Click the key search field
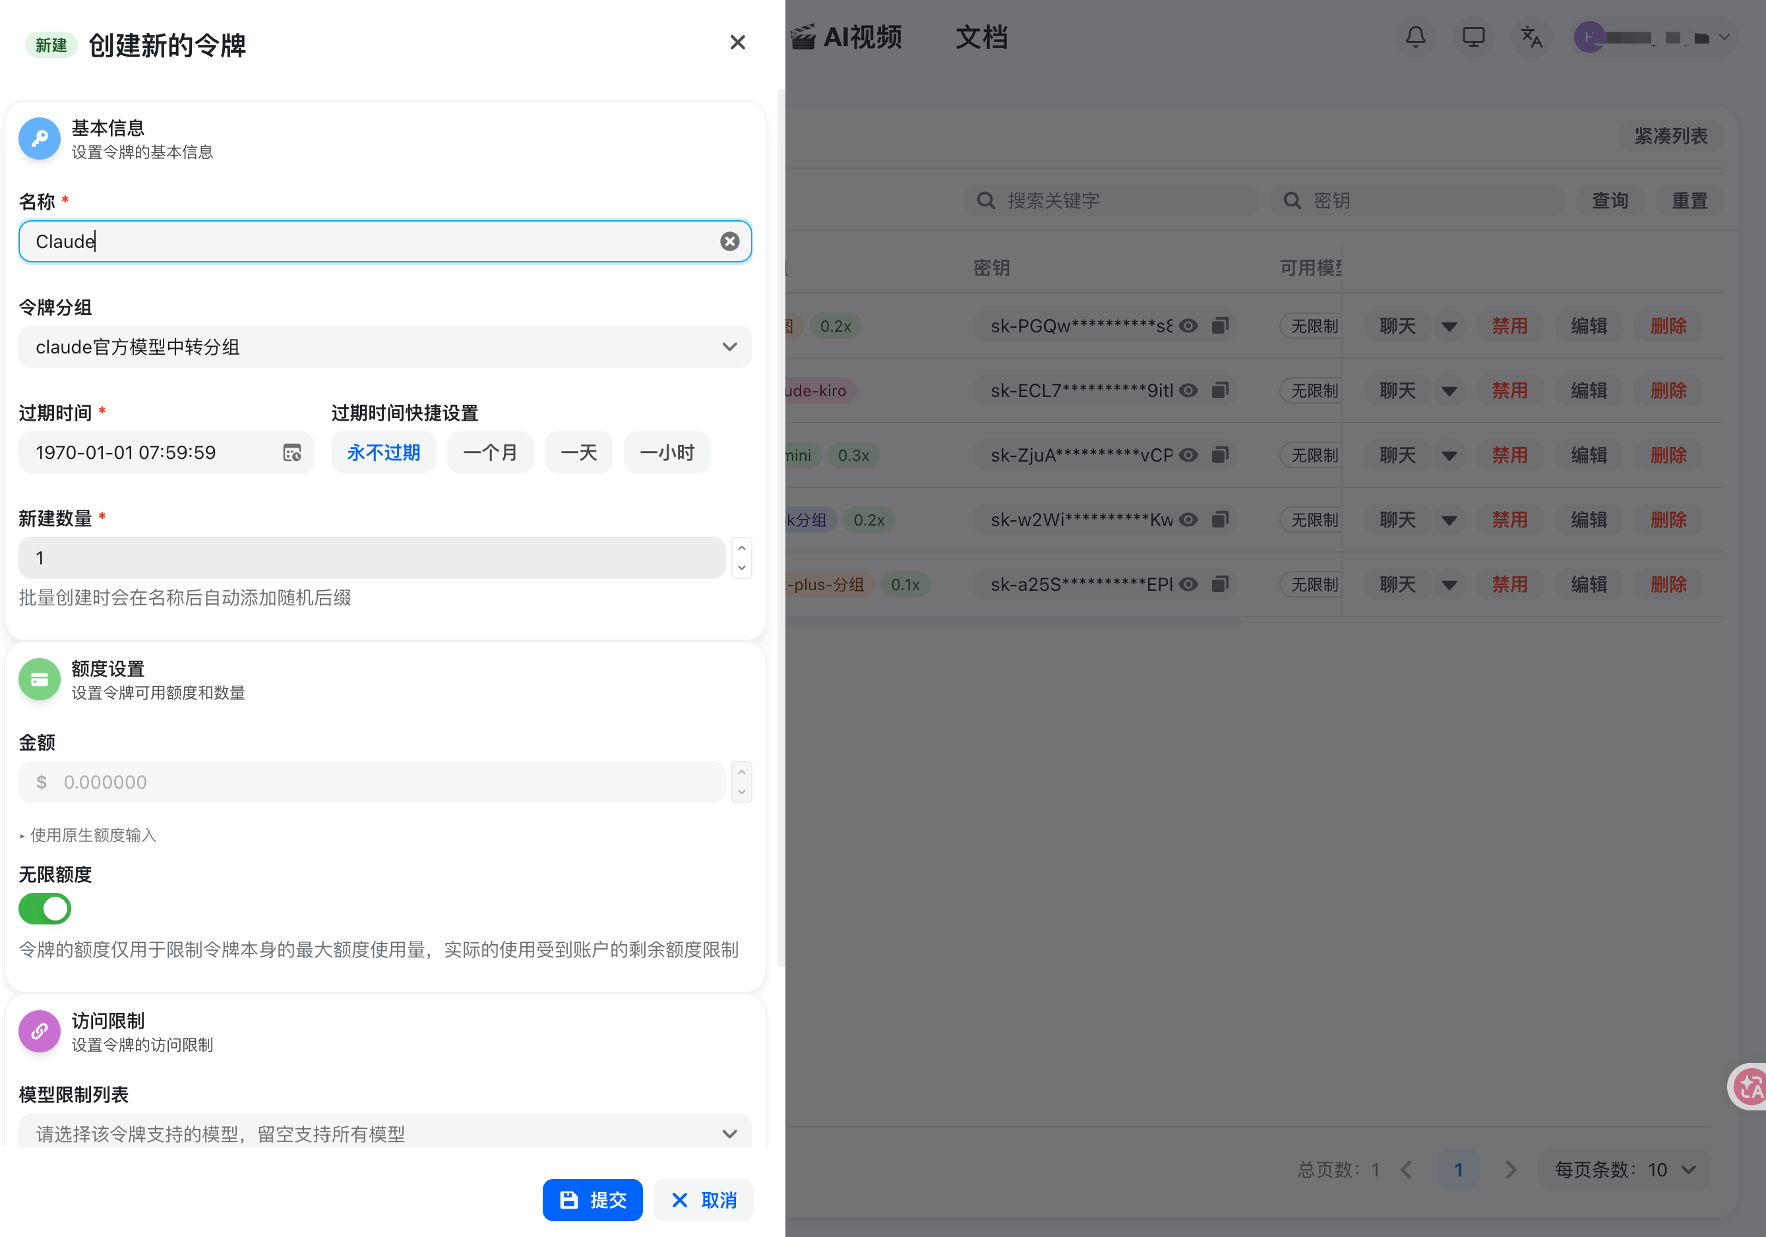This screenshot has width=1766, height=1237. [1416, 200]
